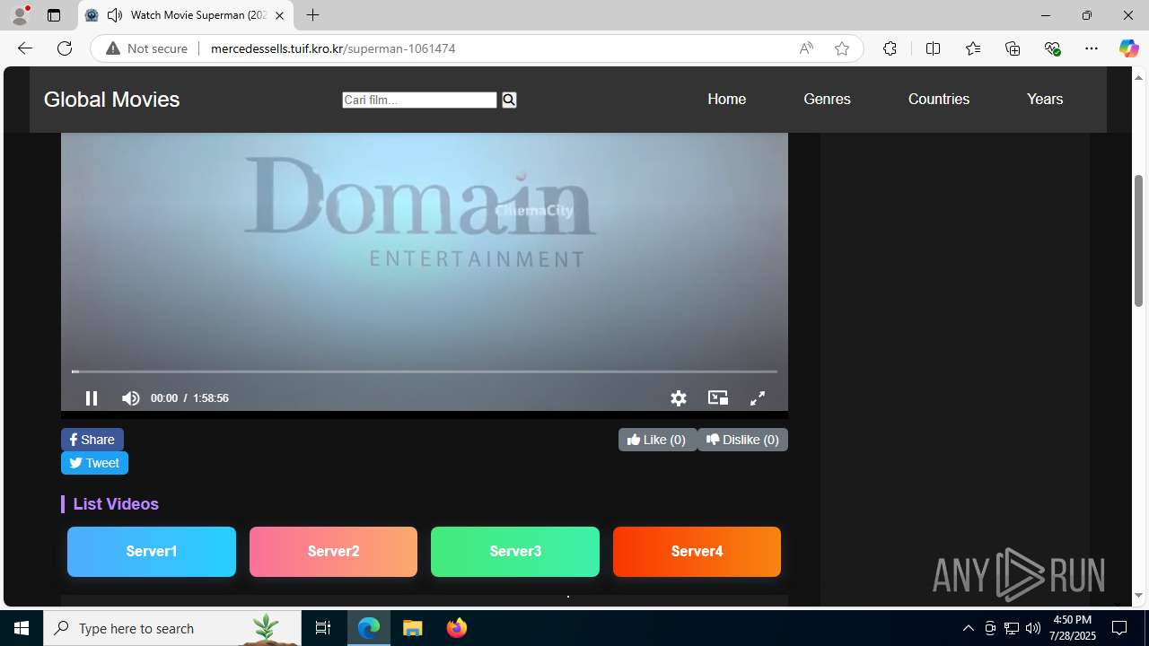Open the notification center
The width and height of the screenshot is (1149, 646).
tap(1119, 628)
